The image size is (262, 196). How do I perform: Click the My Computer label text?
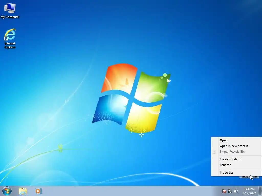coord(10,17)
